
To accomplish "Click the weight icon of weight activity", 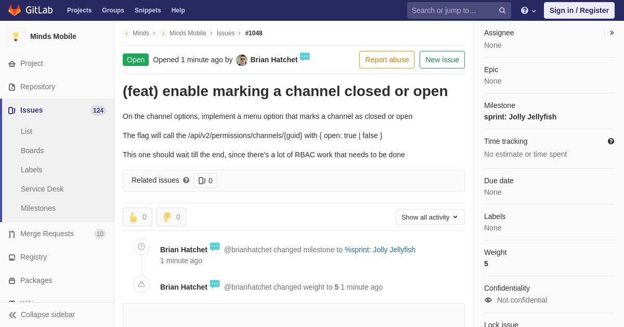I will coord(141,284).
